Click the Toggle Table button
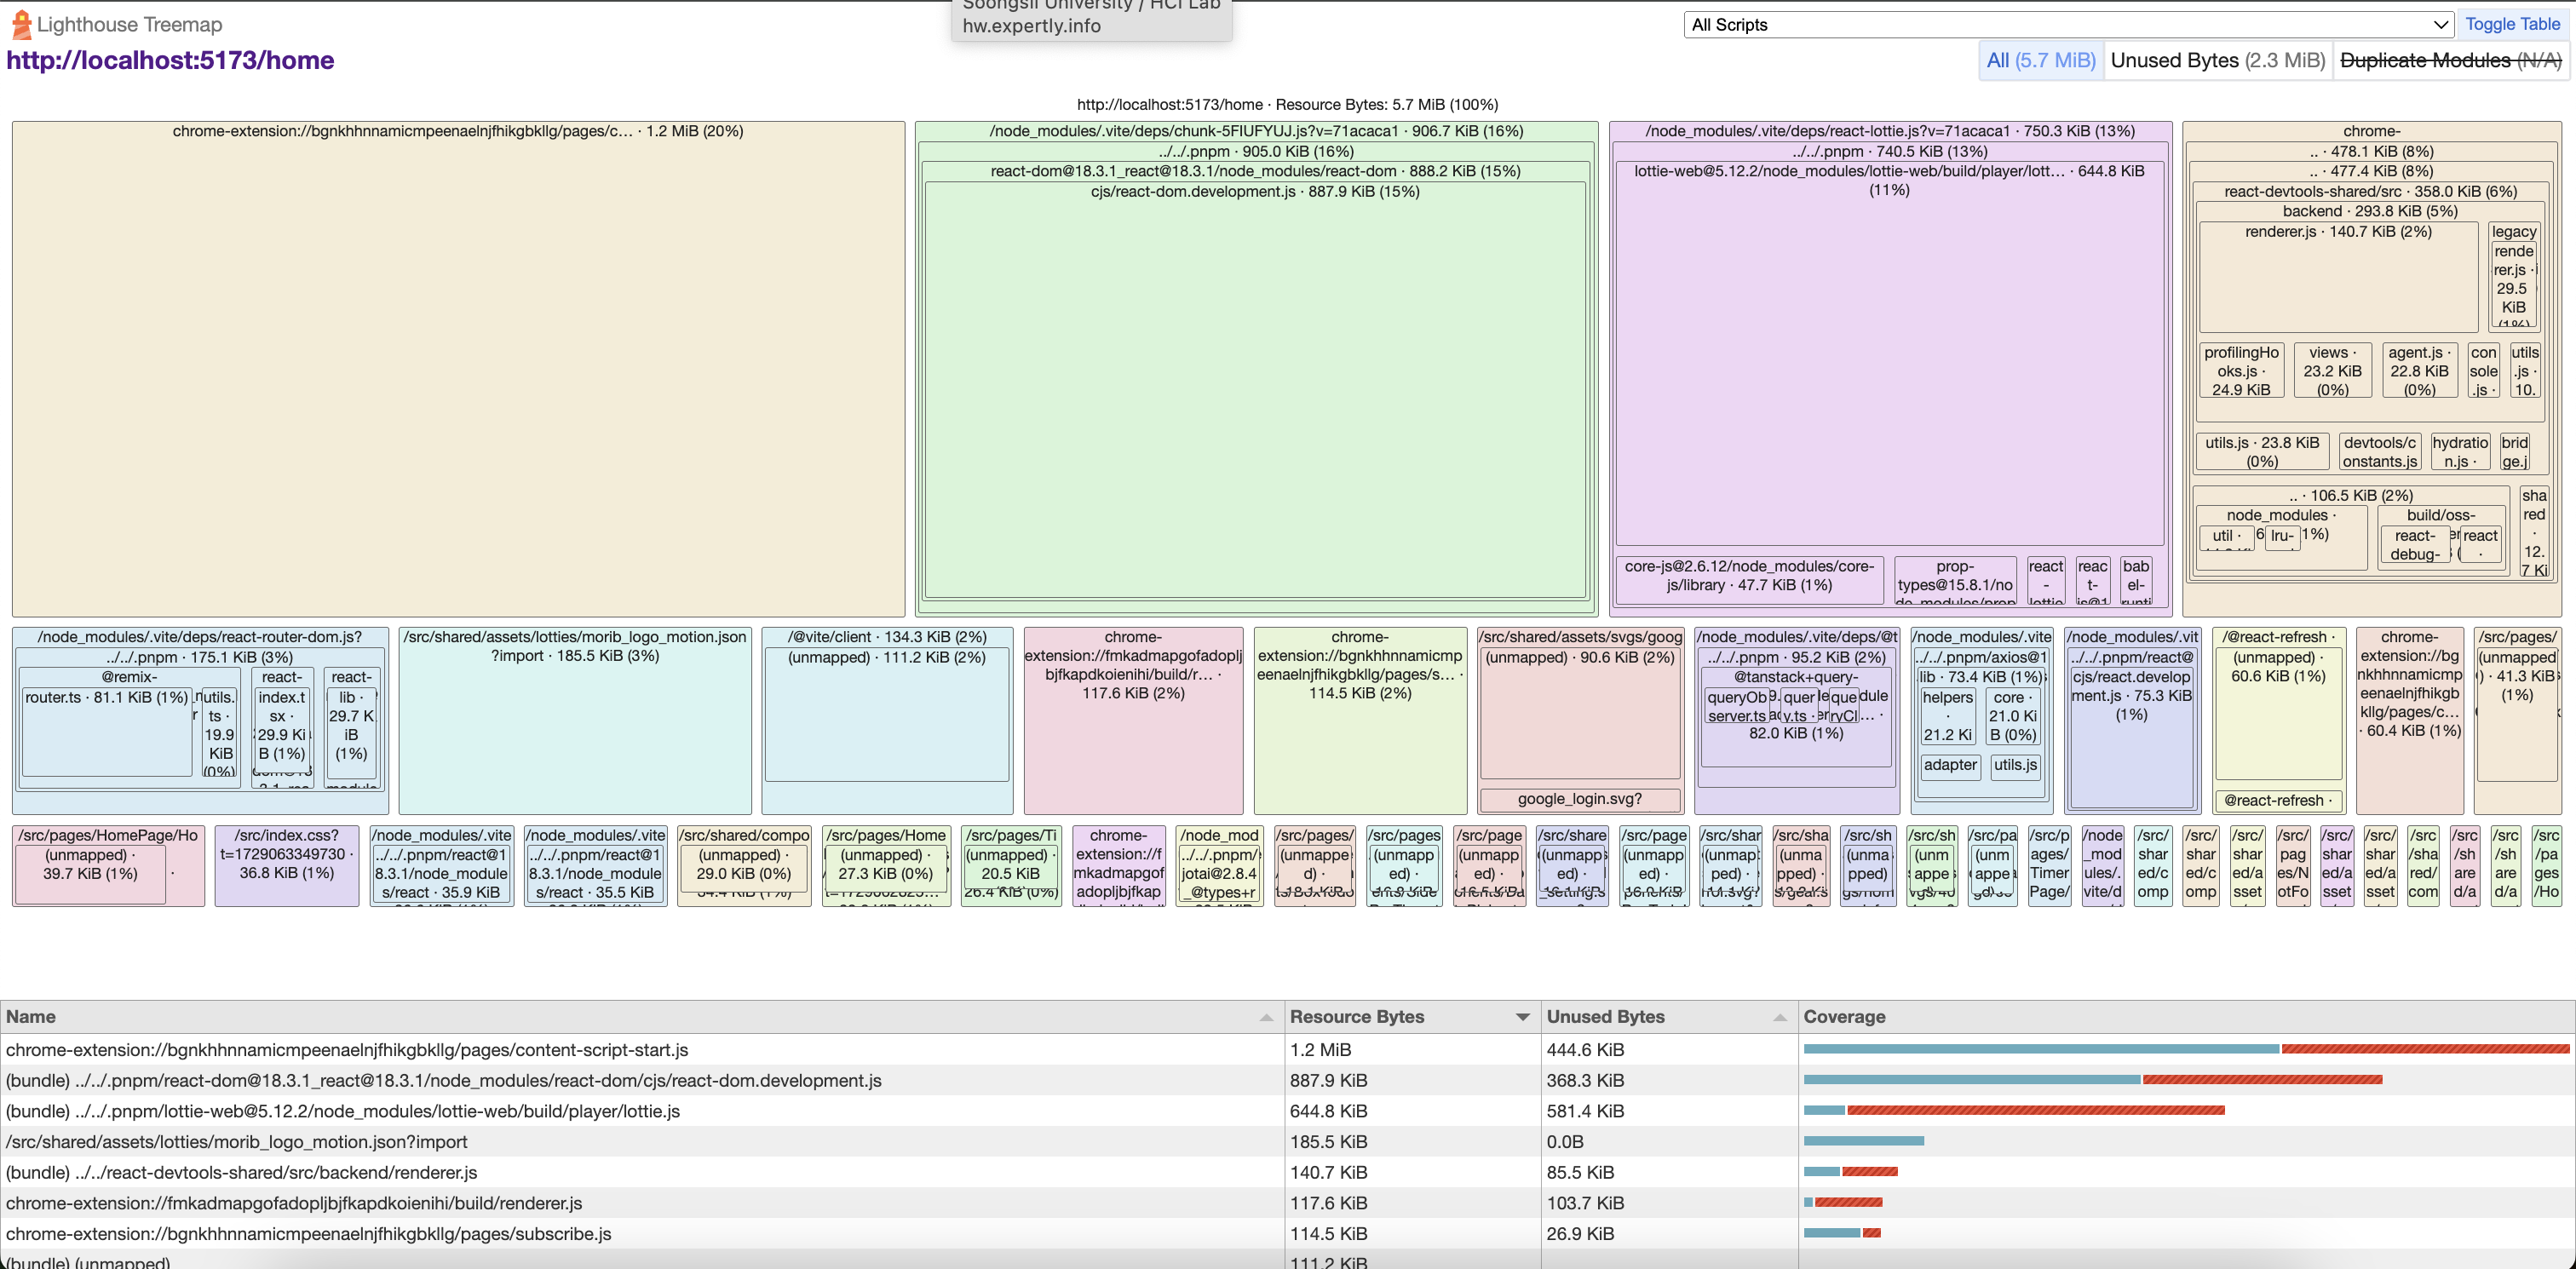2576x1269 pixels. pos(2512,24)
